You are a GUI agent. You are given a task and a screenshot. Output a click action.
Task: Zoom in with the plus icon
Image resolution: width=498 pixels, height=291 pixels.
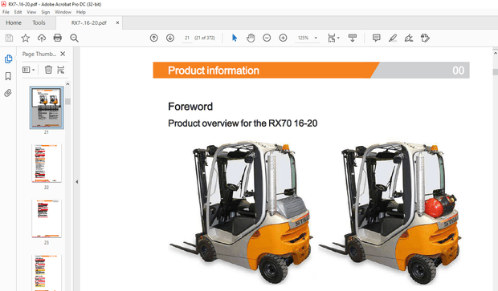tap(283, 38)
